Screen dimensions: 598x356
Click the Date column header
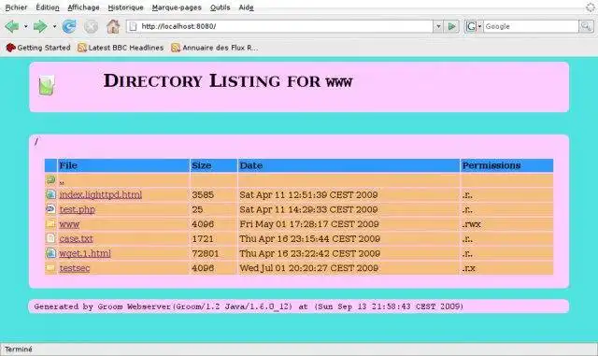pos(349,165)
